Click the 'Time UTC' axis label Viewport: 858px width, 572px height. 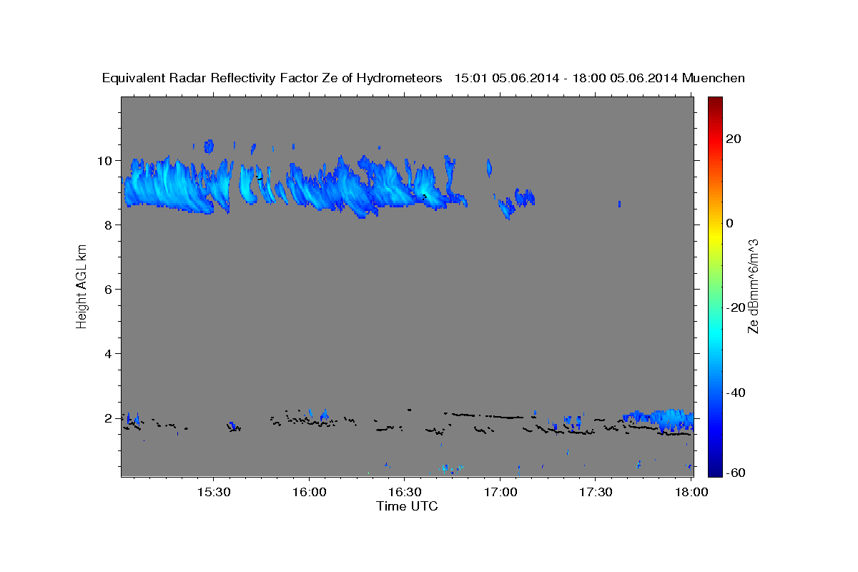407,506
